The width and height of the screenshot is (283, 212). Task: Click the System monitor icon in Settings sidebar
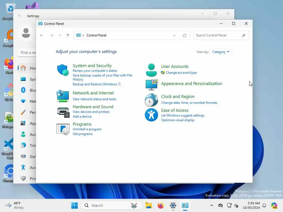tap(23, 79)
